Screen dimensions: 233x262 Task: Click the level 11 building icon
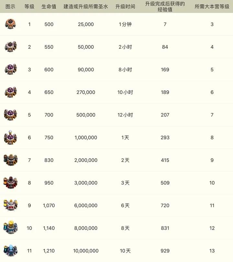[x=11, y=250]
